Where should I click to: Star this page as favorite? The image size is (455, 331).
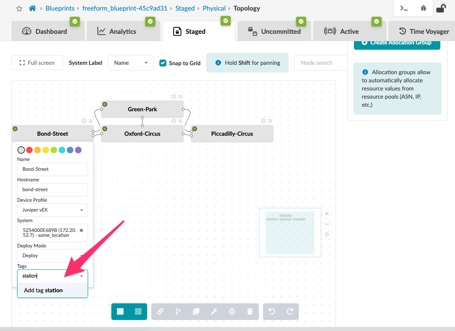(x=19, y=9)
